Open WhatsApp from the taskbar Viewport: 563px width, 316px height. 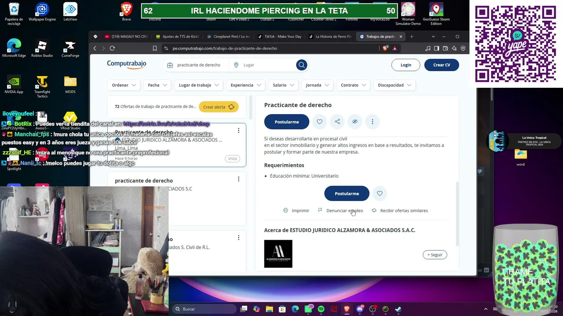pos(308,309)
